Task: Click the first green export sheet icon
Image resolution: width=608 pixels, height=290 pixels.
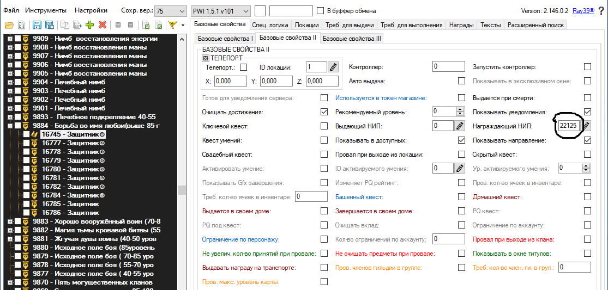Action: (146, 25)
